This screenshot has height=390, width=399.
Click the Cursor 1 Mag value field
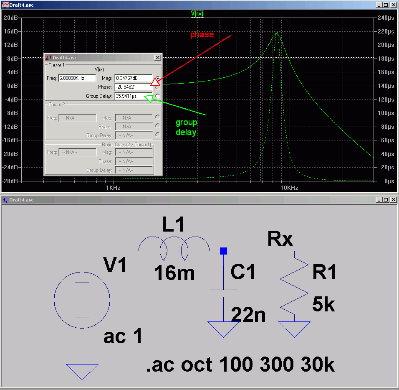tap(133, 78)
